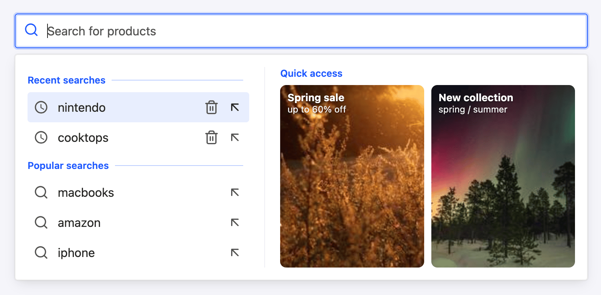Open the New collection quick access card
This screenshot has height=295, width=601.
(503, 176)
